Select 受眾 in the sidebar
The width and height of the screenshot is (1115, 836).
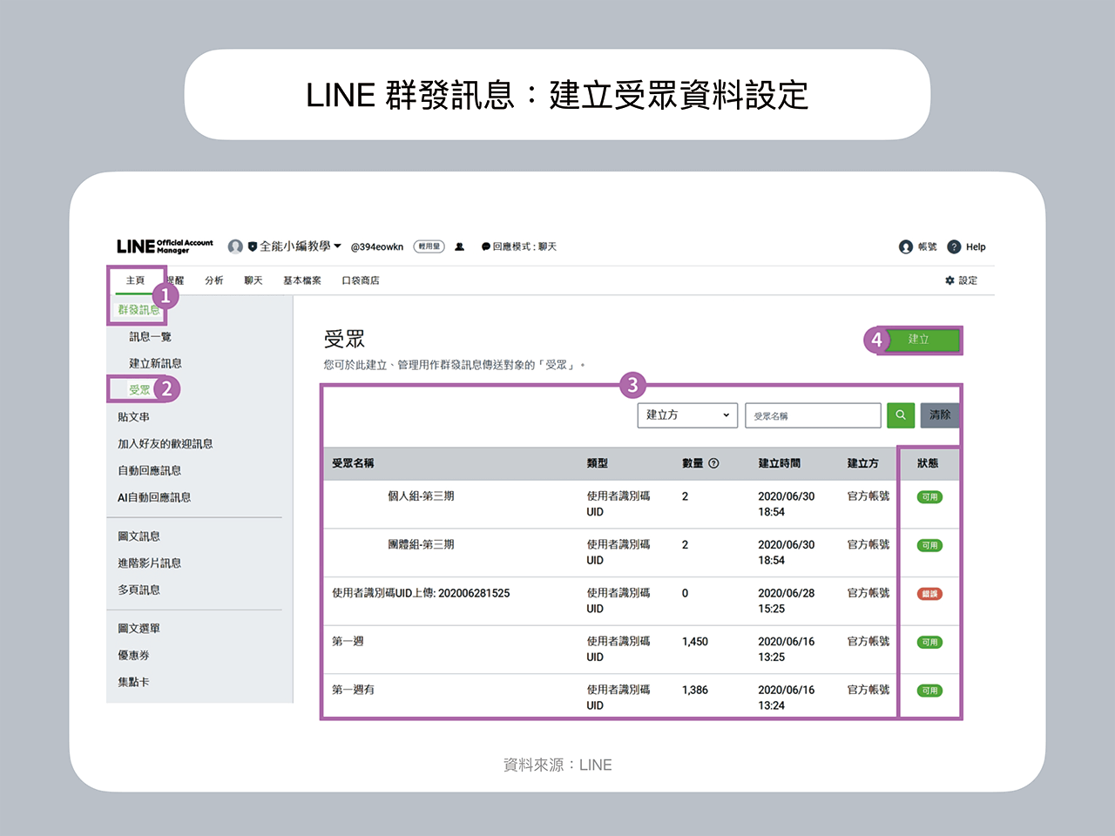click(x=139, y=389)
